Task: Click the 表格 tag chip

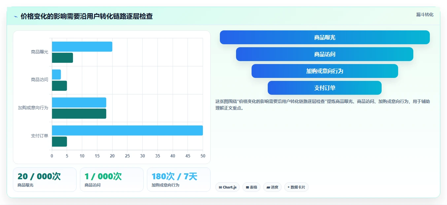Action: coord(251,187)
